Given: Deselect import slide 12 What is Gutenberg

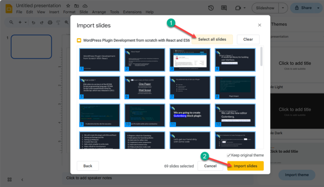Looking at the screenshot, I should click(x=235, y=115).
